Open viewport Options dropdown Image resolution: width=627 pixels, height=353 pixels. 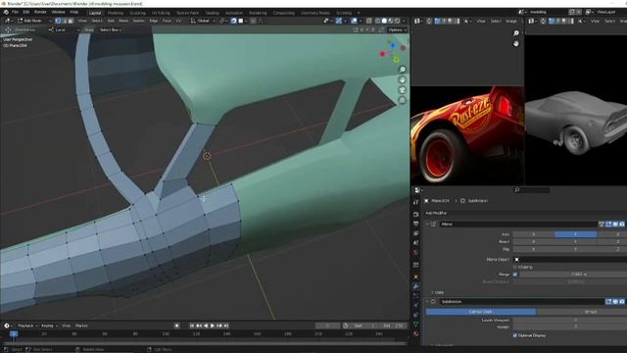tap(397, 30)
